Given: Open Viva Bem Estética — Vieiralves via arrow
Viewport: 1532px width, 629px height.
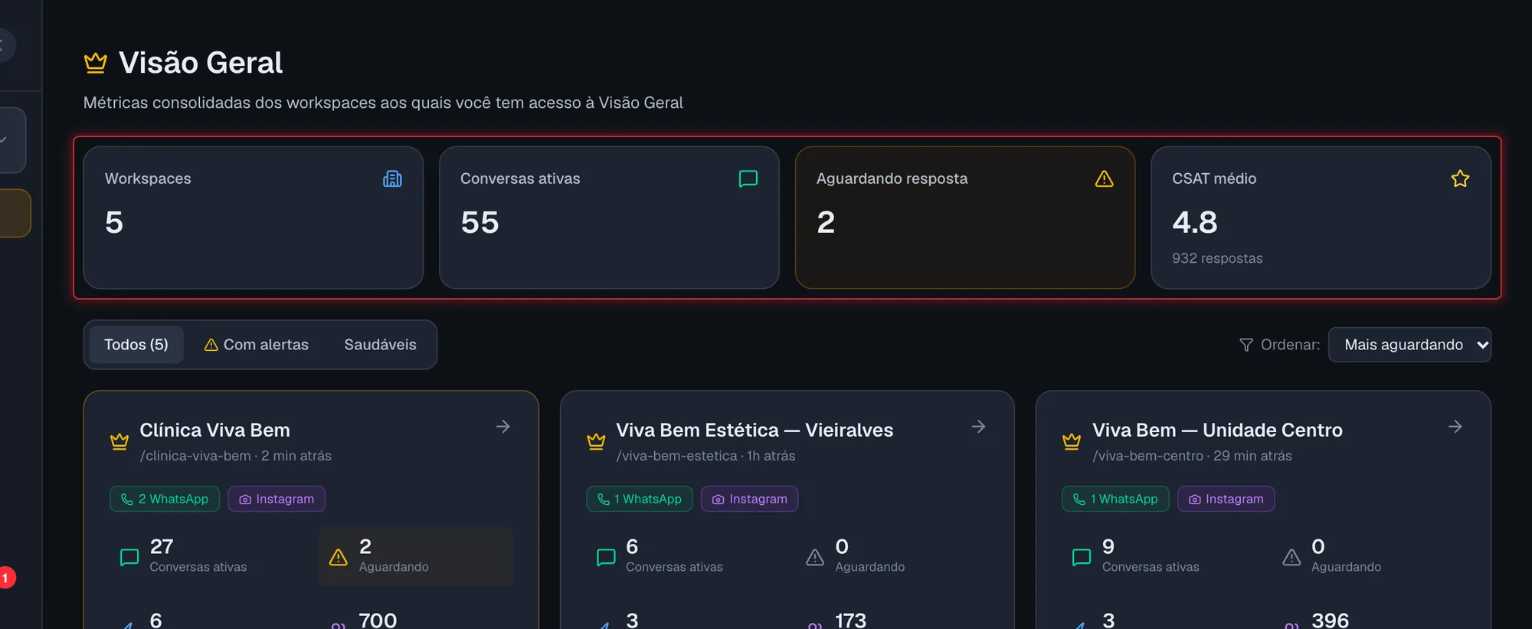Looking at the screenshot, I should pyautogui.click(x=978, y=427).
